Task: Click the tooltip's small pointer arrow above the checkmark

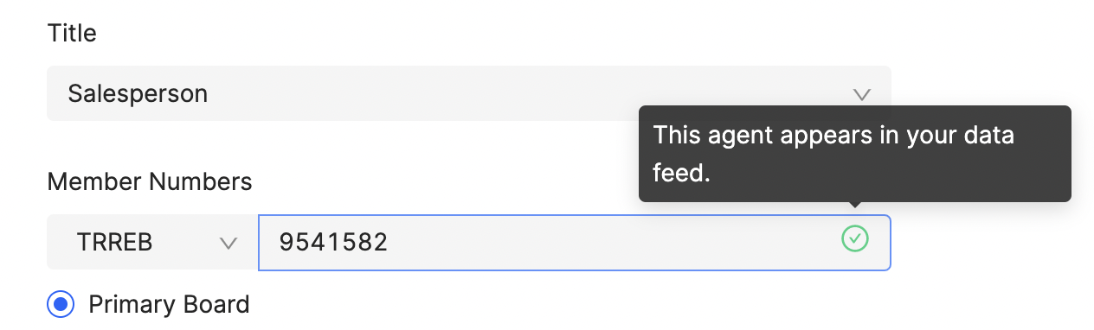Action: (855, 206)
